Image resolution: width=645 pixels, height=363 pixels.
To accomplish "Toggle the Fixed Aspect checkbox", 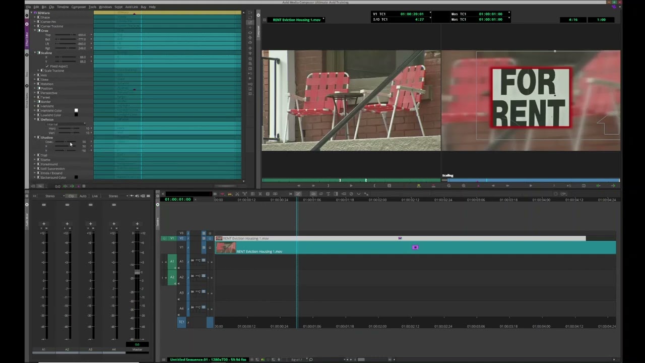I will [47, 66].
